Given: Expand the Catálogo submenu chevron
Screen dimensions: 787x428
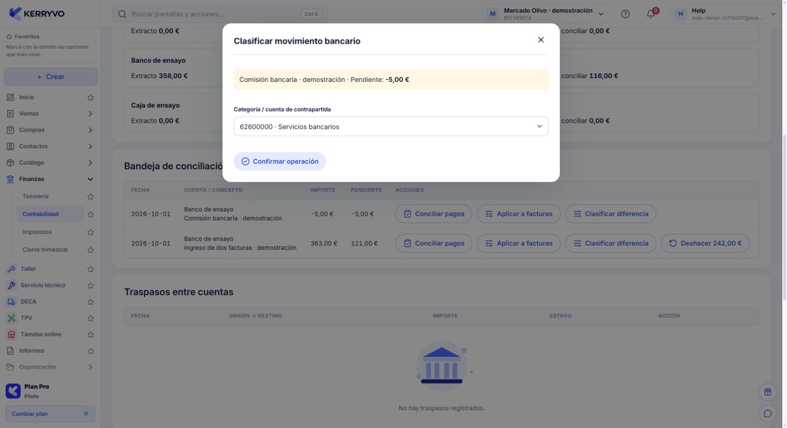Looking at the screenshot, I should click(x=90, y=163).
